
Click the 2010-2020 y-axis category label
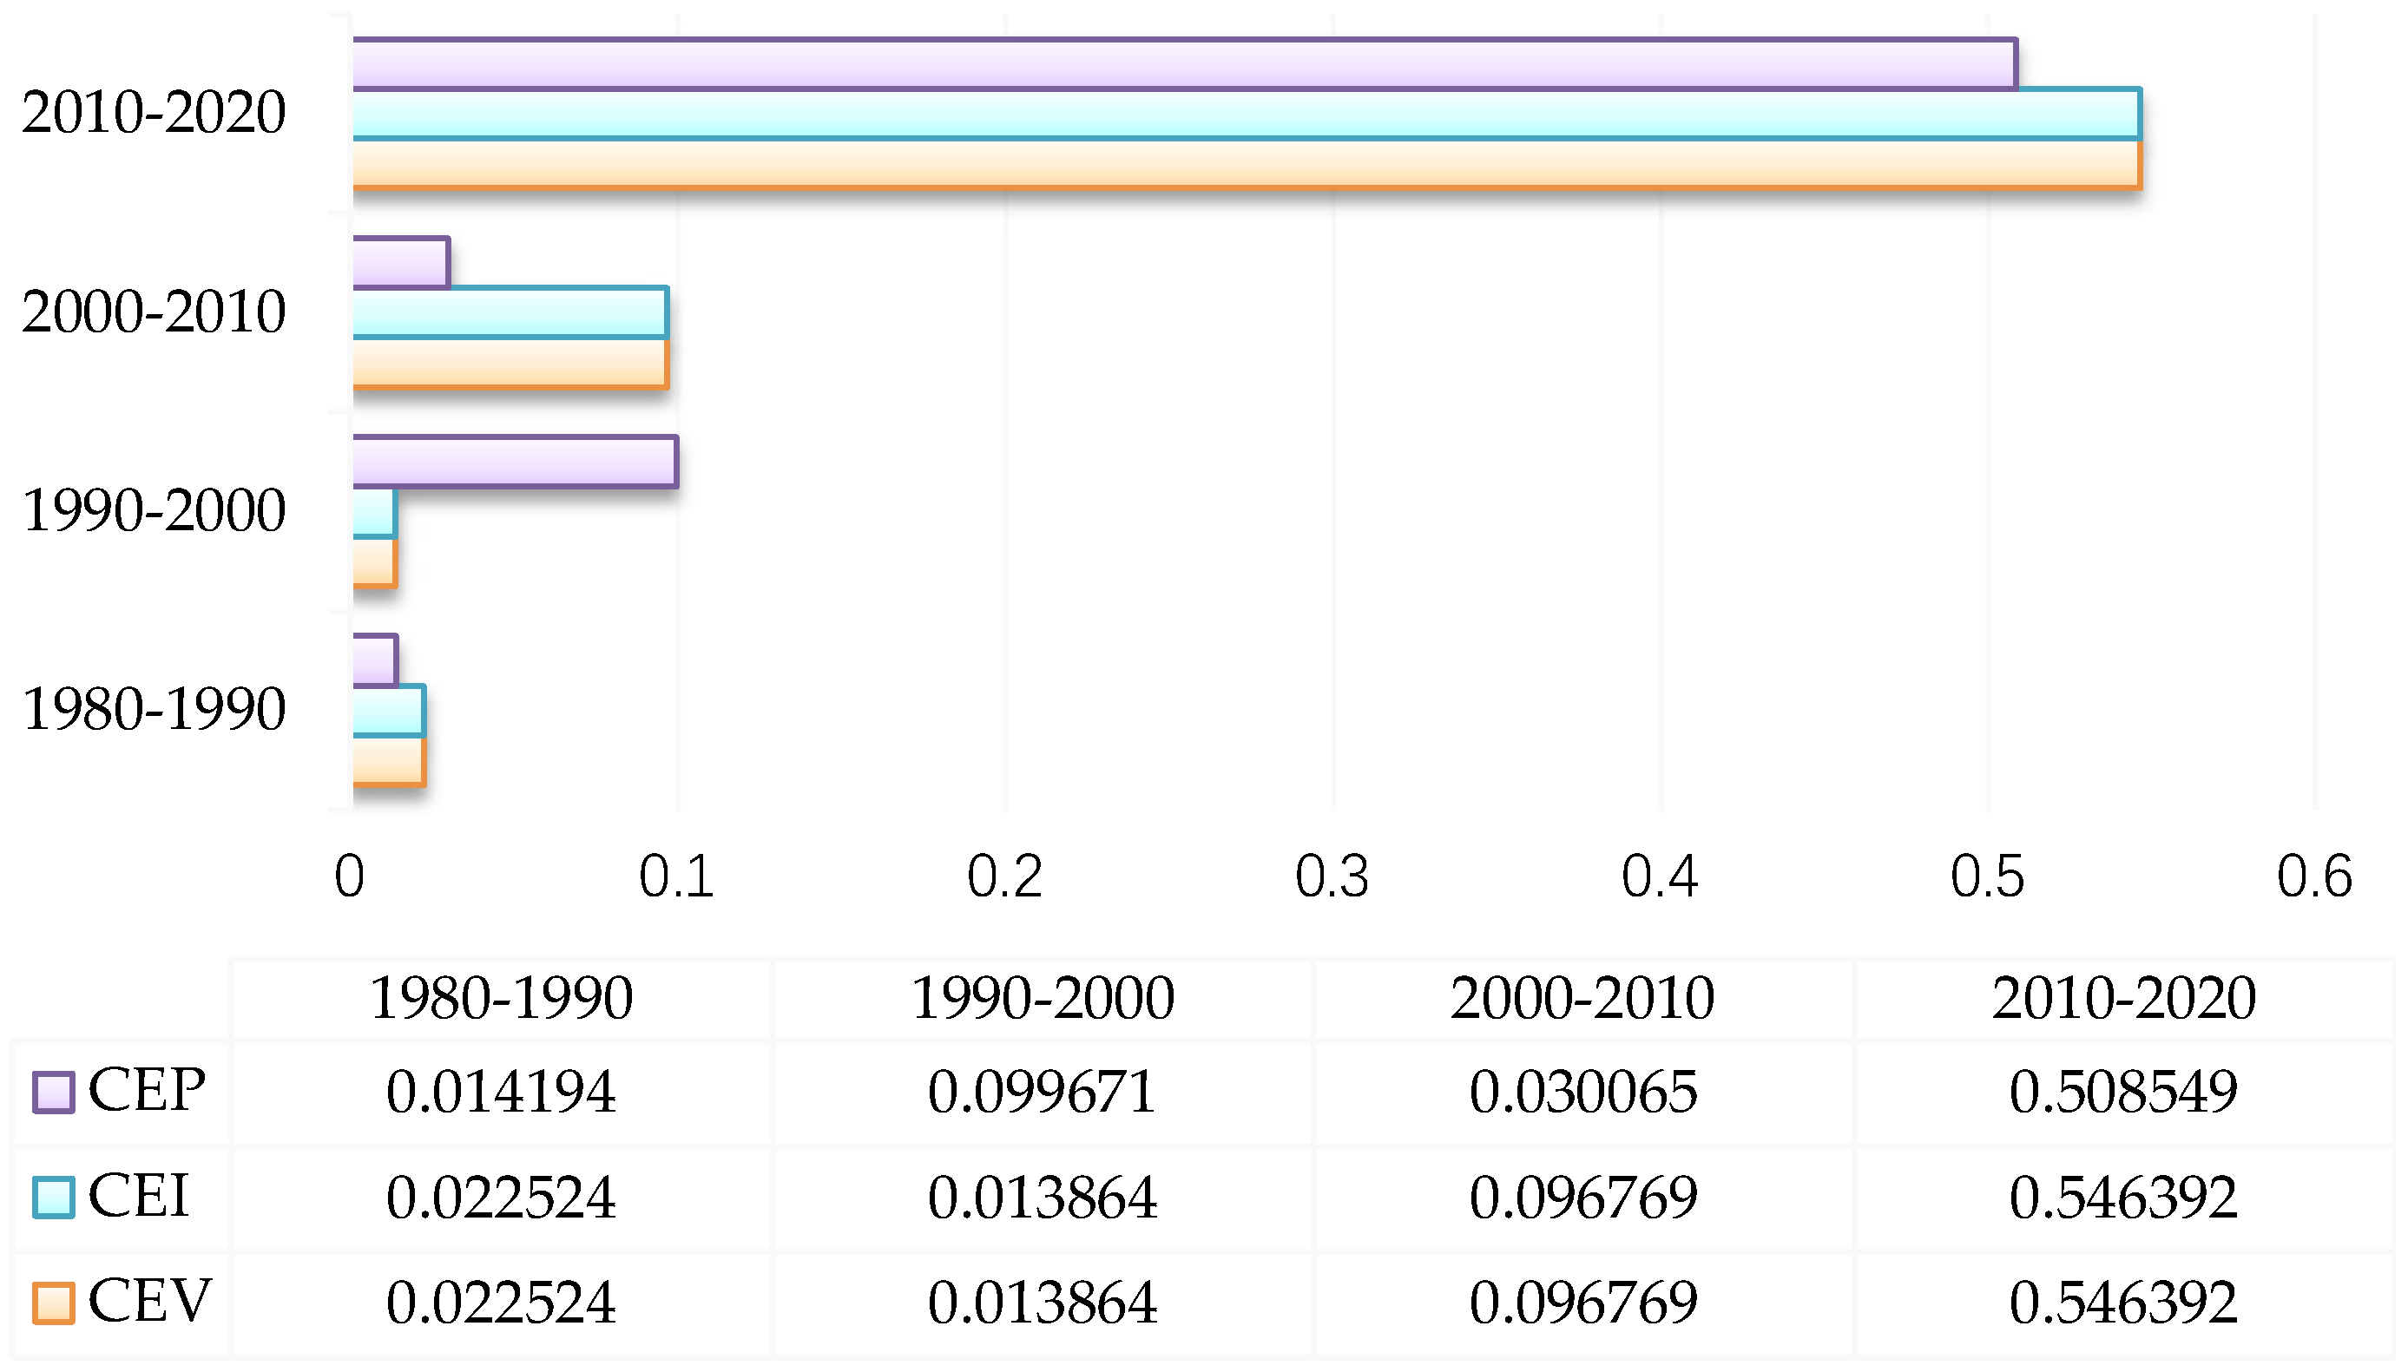(x=154, y=113)
